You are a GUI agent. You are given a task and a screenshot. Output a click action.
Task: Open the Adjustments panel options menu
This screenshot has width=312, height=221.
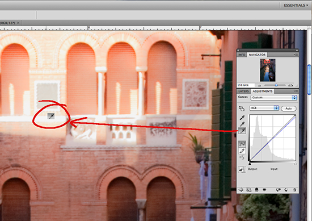tap(296, 91)
